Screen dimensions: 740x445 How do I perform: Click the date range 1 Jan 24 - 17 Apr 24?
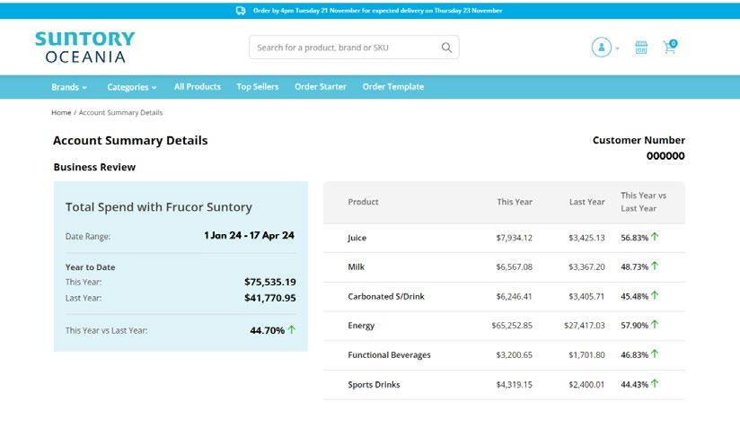(249, 235)
